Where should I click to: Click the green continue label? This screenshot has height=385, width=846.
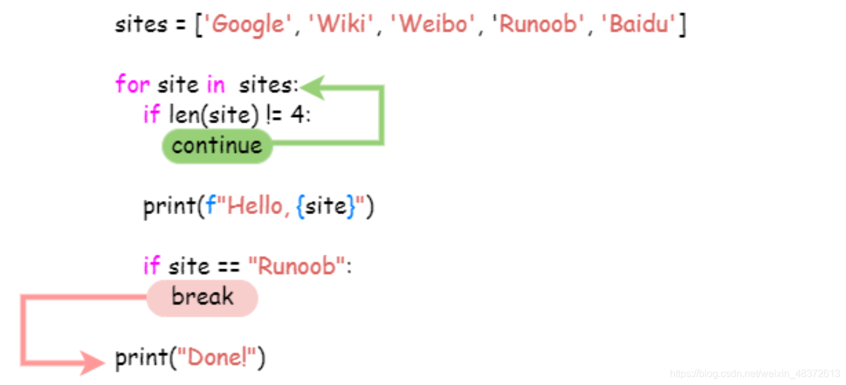(x=217, y=146)
